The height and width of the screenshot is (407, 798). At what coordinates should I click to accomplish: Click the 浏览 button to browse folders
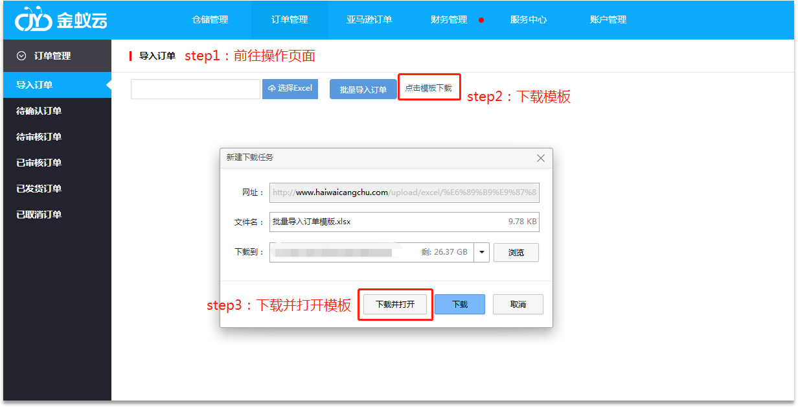point(516,253)
